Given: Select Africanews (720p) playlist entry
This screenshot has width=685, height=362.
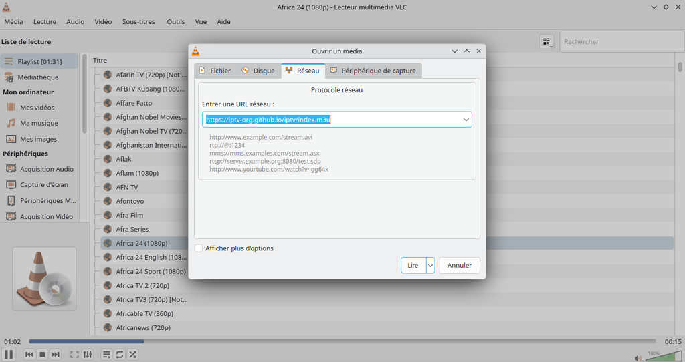Looking at the screenshot, I should (143, 327).
